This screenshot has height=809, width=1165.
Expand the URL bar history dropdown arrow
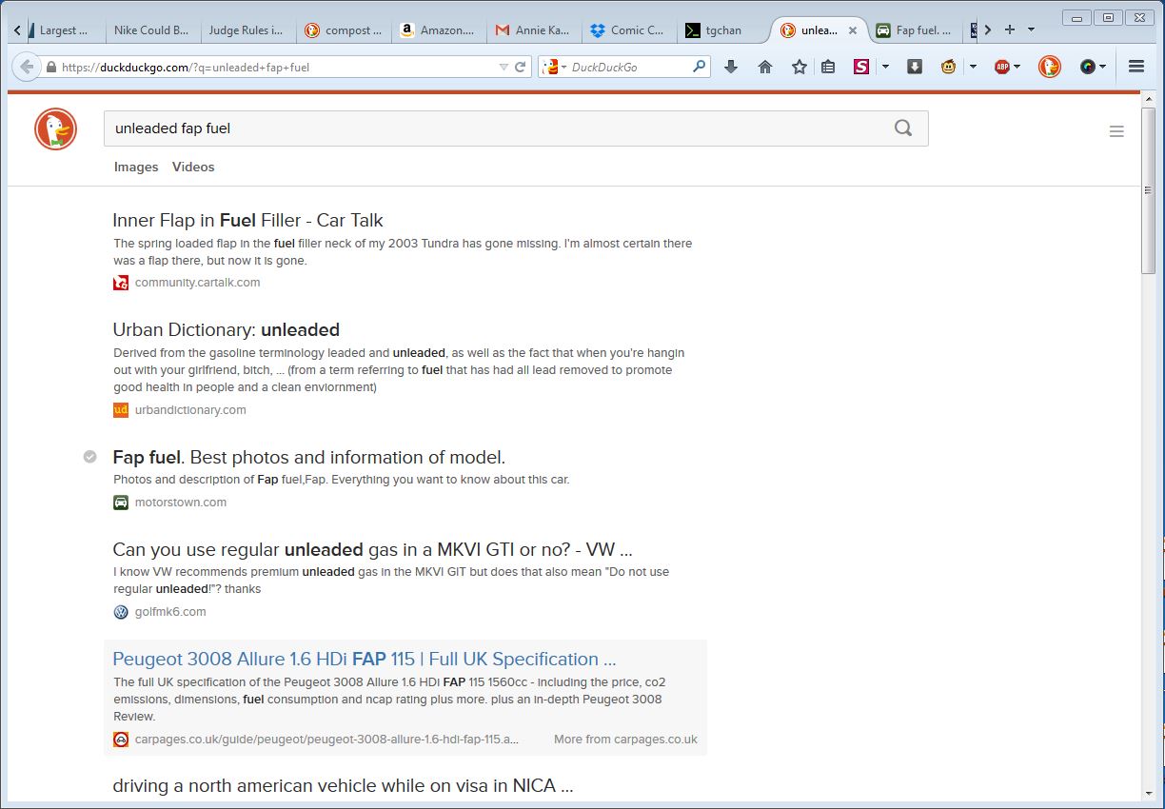[504, 67]
